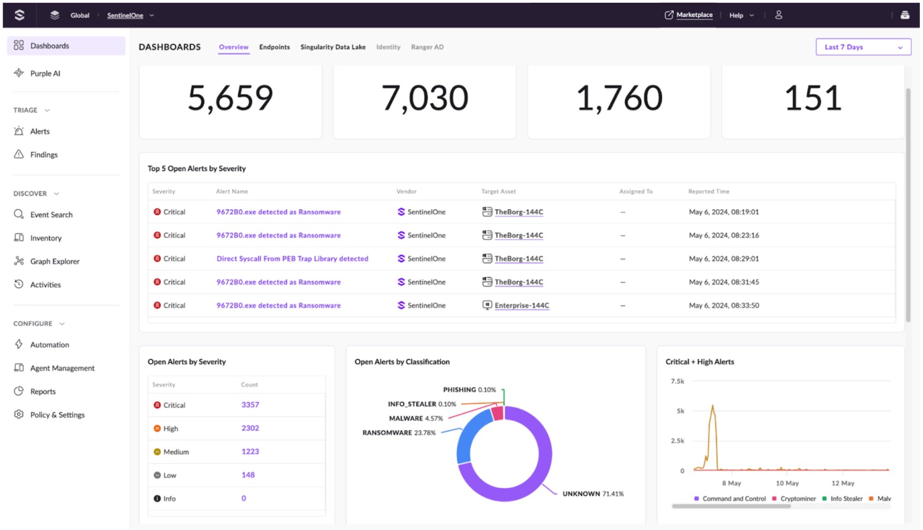Click the top-right help assistant icon
The width and height of the screenshot is (923, 530).
[905, 15]
